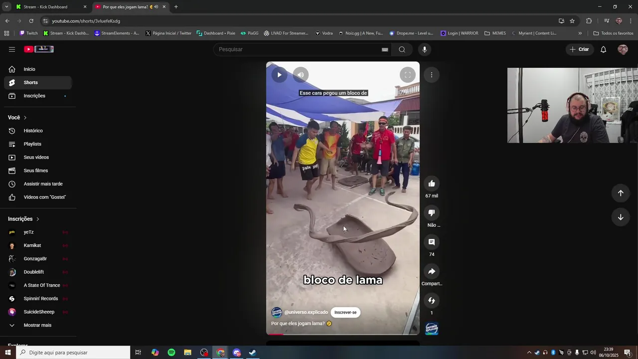Expand the Inscrições section heading chevron

(x=37, y=219)
